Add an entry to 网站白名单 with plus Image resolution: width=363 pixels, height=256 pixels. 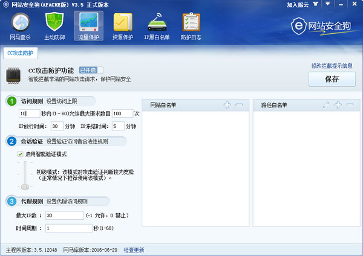[x=227, y=105]
